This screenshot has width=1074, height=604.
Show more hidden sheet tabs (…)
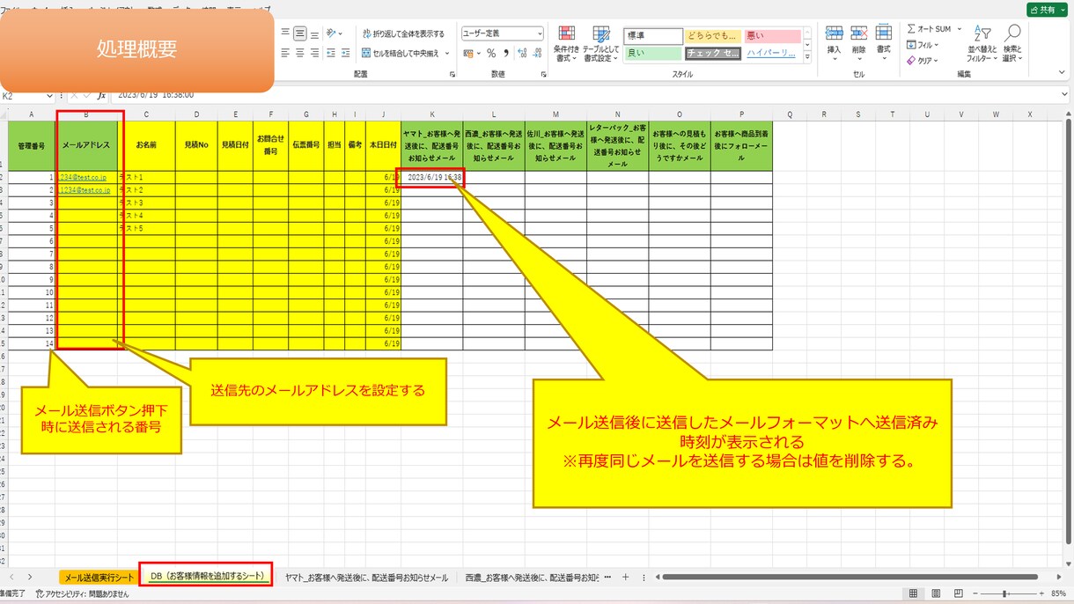[x=607, y=578]
